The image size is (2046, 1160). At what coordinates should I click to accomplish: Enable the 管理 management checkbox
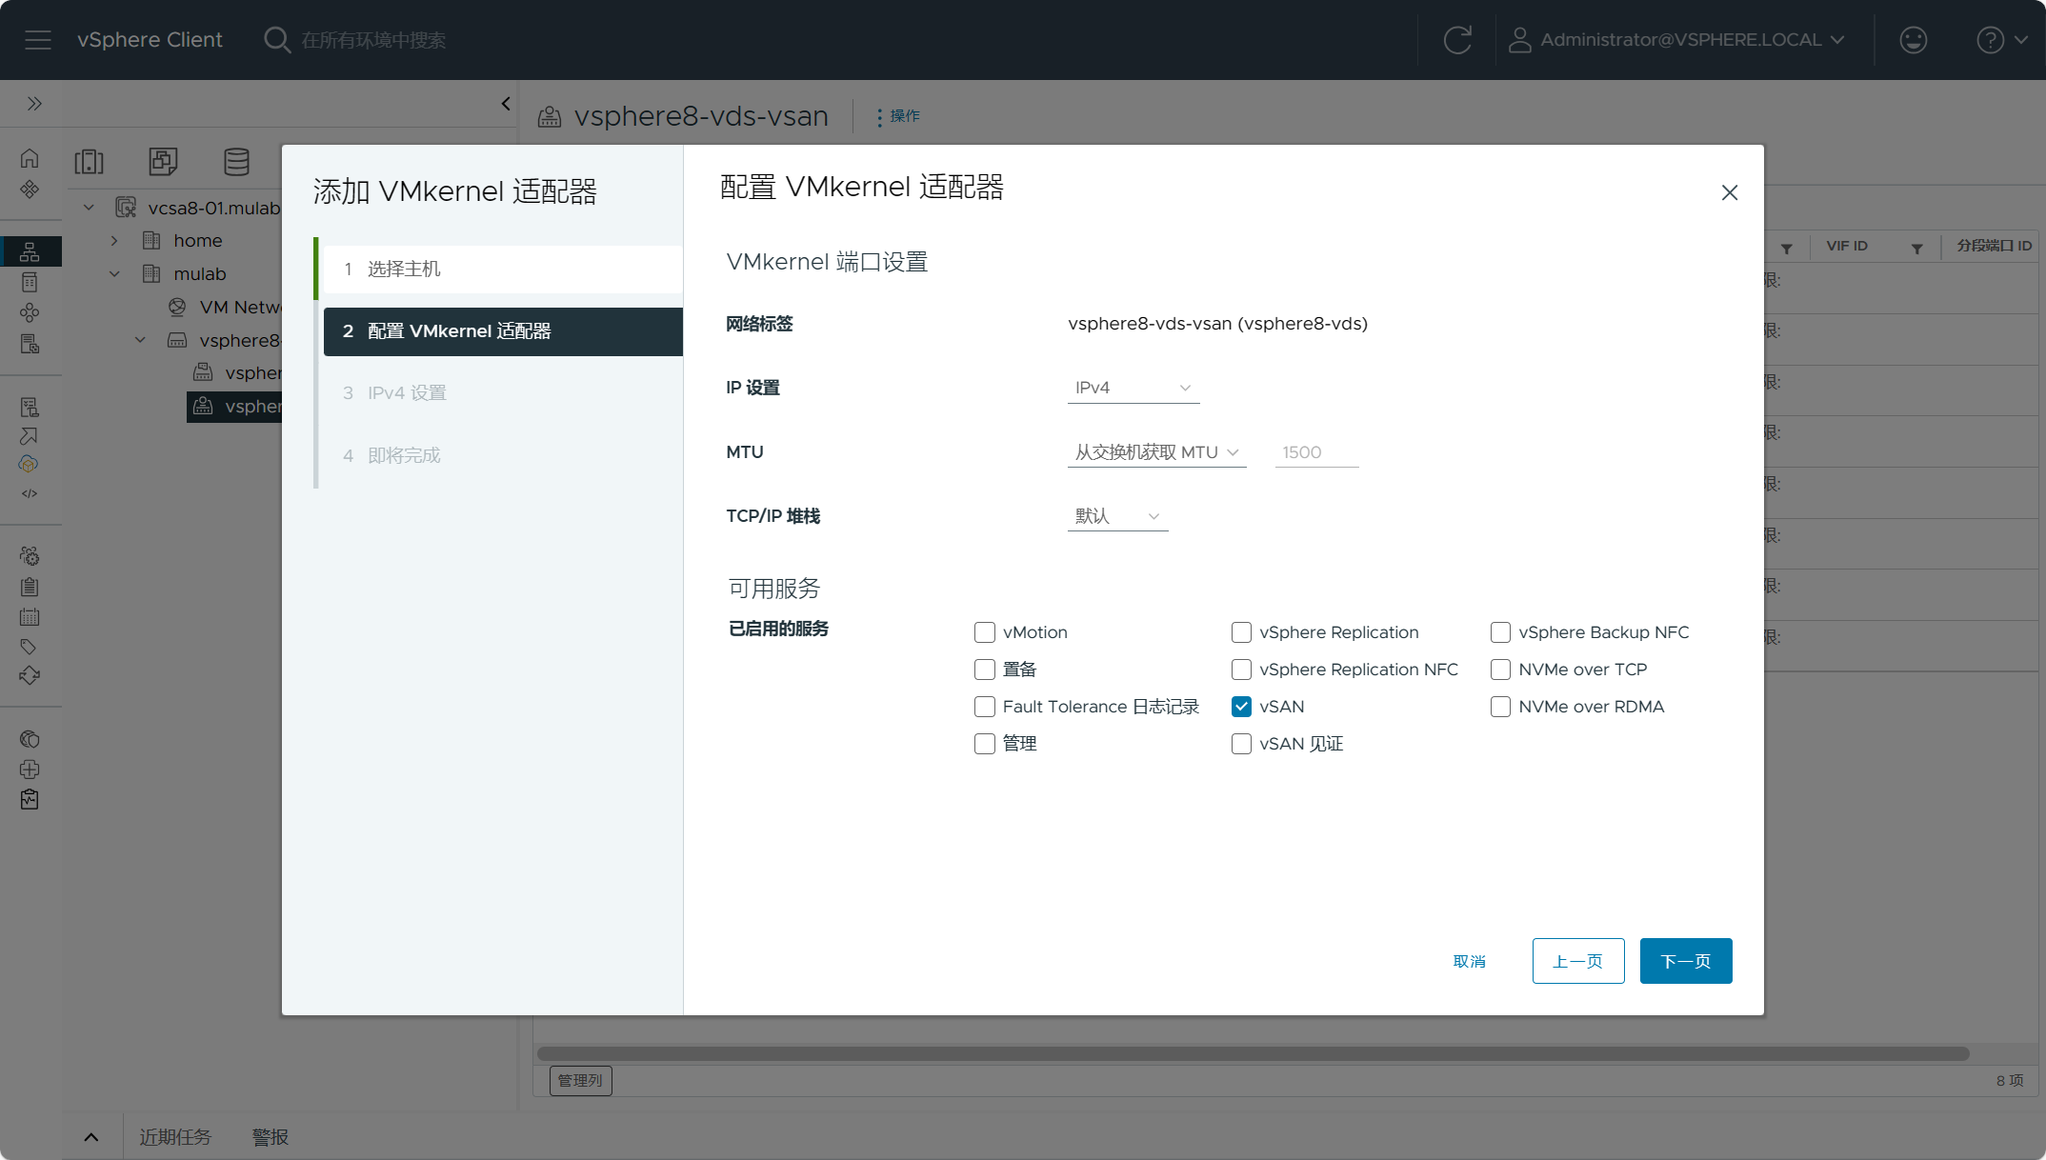tap(985, 744)
